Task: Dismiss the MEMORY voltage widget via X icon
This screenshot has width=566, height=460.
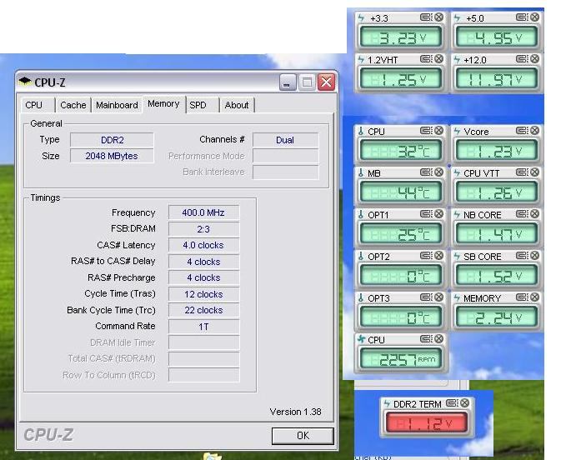Action: tap(535, 297)
